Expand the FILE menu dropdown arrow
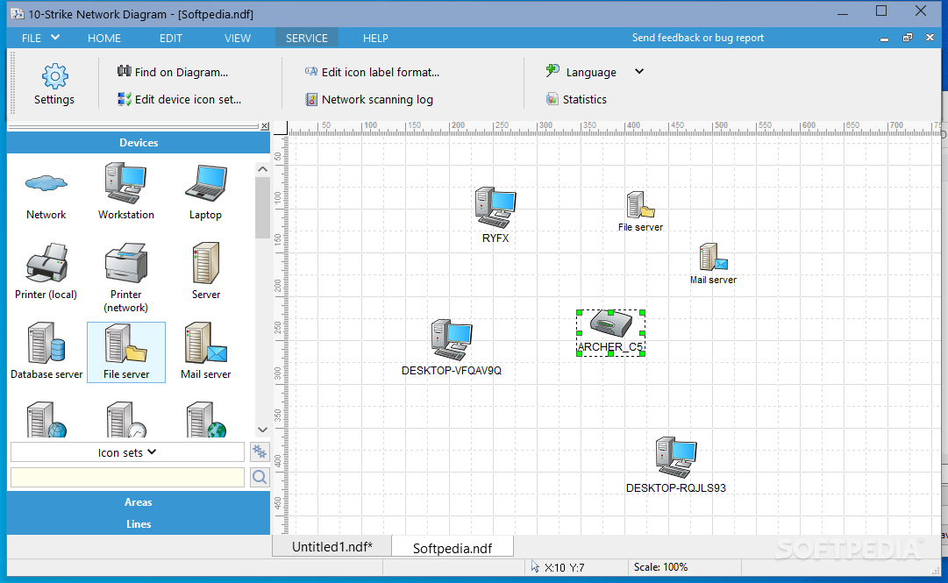Viewport: 948px width, 583px height. tap(55, 37)
